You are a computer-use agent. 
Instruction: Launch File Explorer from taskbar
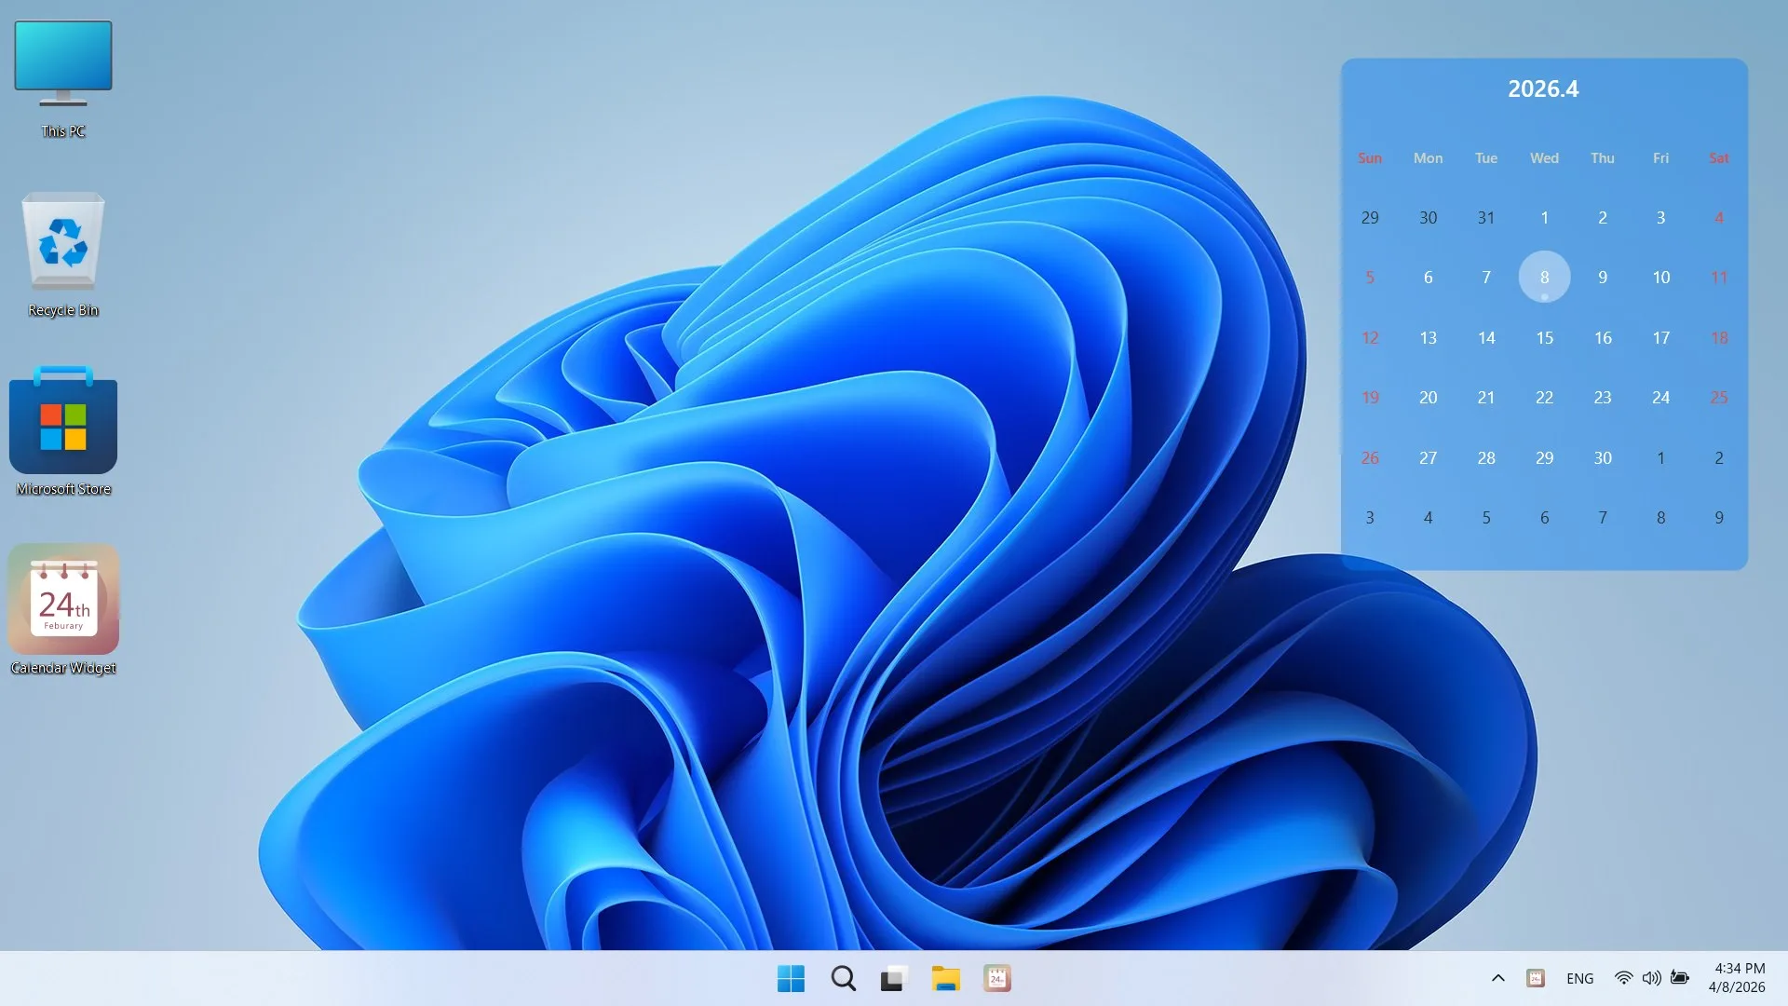pos(945,978)
